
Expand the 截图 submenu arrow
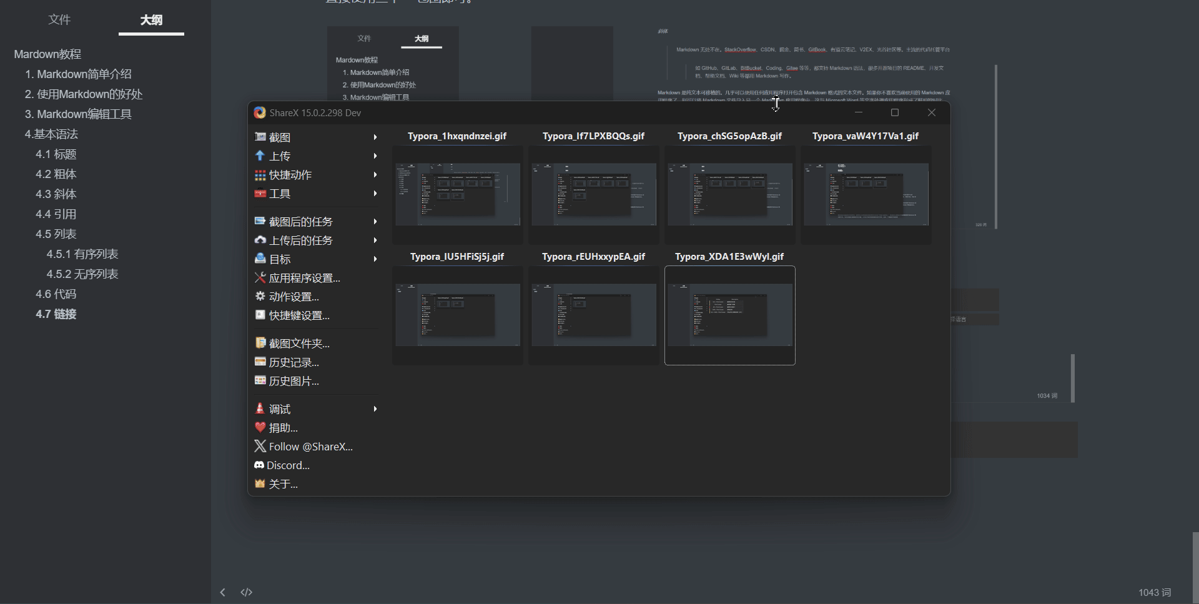point(375,137)
